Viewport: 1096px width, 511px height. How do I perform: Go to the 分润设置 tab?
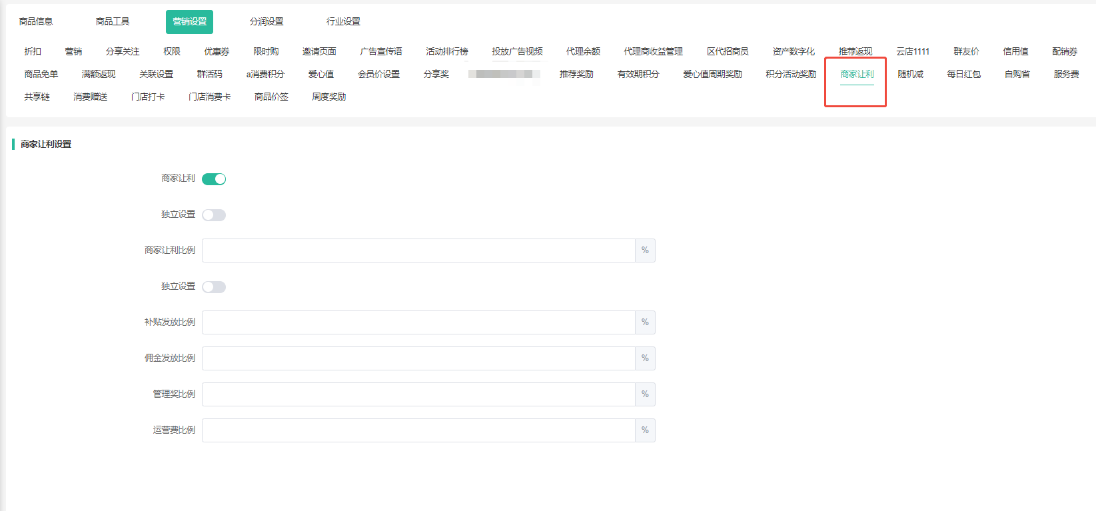pyautogui.click(x=267, y=22)
